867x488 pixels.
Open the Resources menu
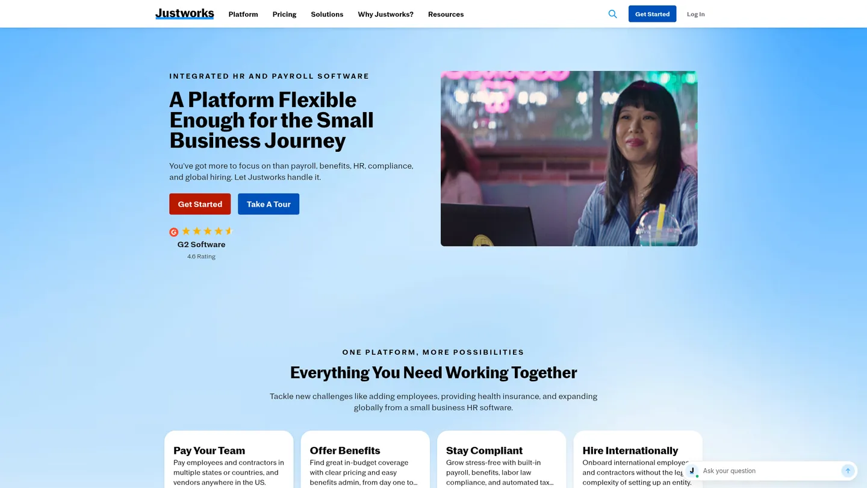pos(446,14)
